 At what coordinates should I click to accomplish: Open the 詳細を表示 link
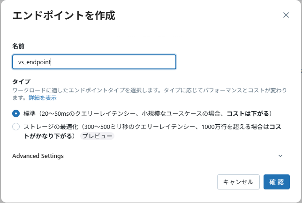(x=43, y=98)
